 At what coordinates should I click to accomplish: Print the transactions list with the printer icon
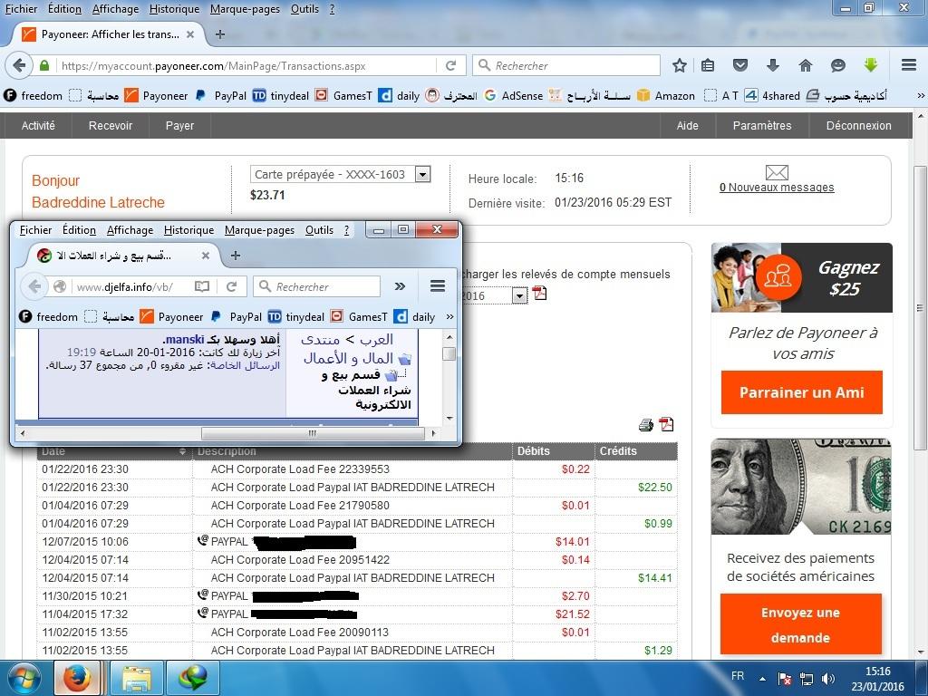[x=645, y=424]
